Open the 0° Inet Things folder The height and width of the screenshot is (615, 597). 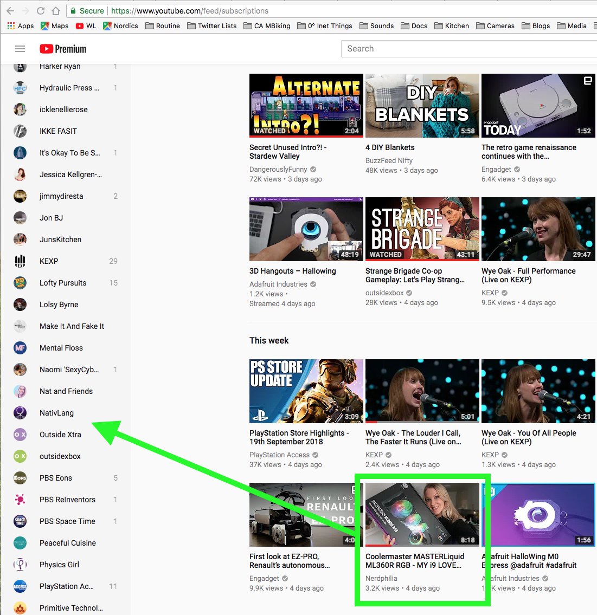point(325,26)
